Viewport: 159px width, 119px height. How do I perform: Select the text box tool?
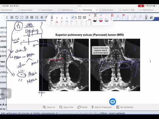coord(79,17)
